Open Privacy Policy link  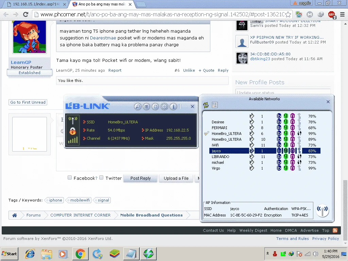(x=326, y=239)
